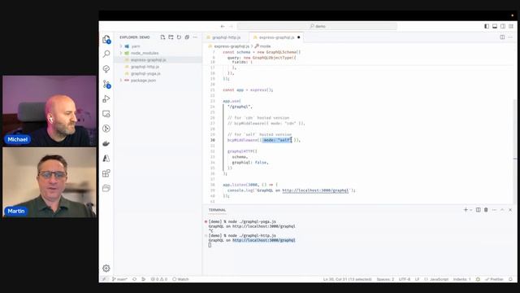The width and height of the screenshot is (520, 293).
Task: Open notifications bell in status bar
Action: coord(511,279)
